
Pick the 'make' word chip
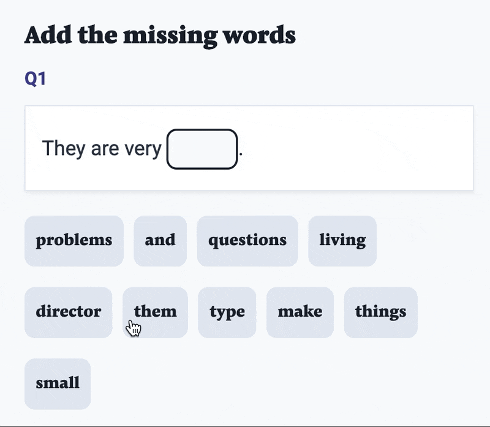(300, 312)
